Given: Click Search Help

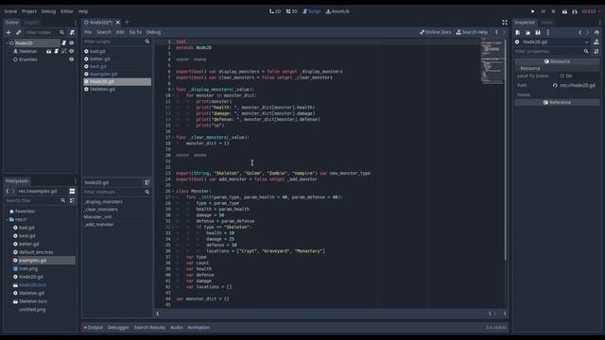Looking at the screenshot, I should click(x=472, y=32).
